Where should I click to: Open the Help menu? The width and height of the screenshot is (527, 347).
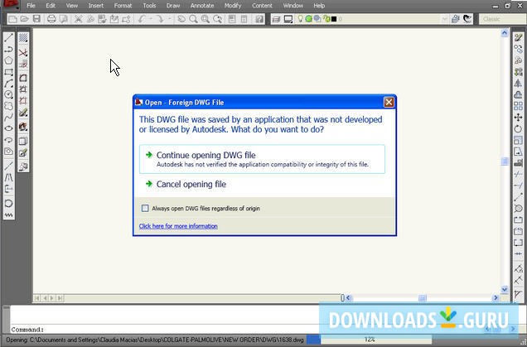point(319,6)
